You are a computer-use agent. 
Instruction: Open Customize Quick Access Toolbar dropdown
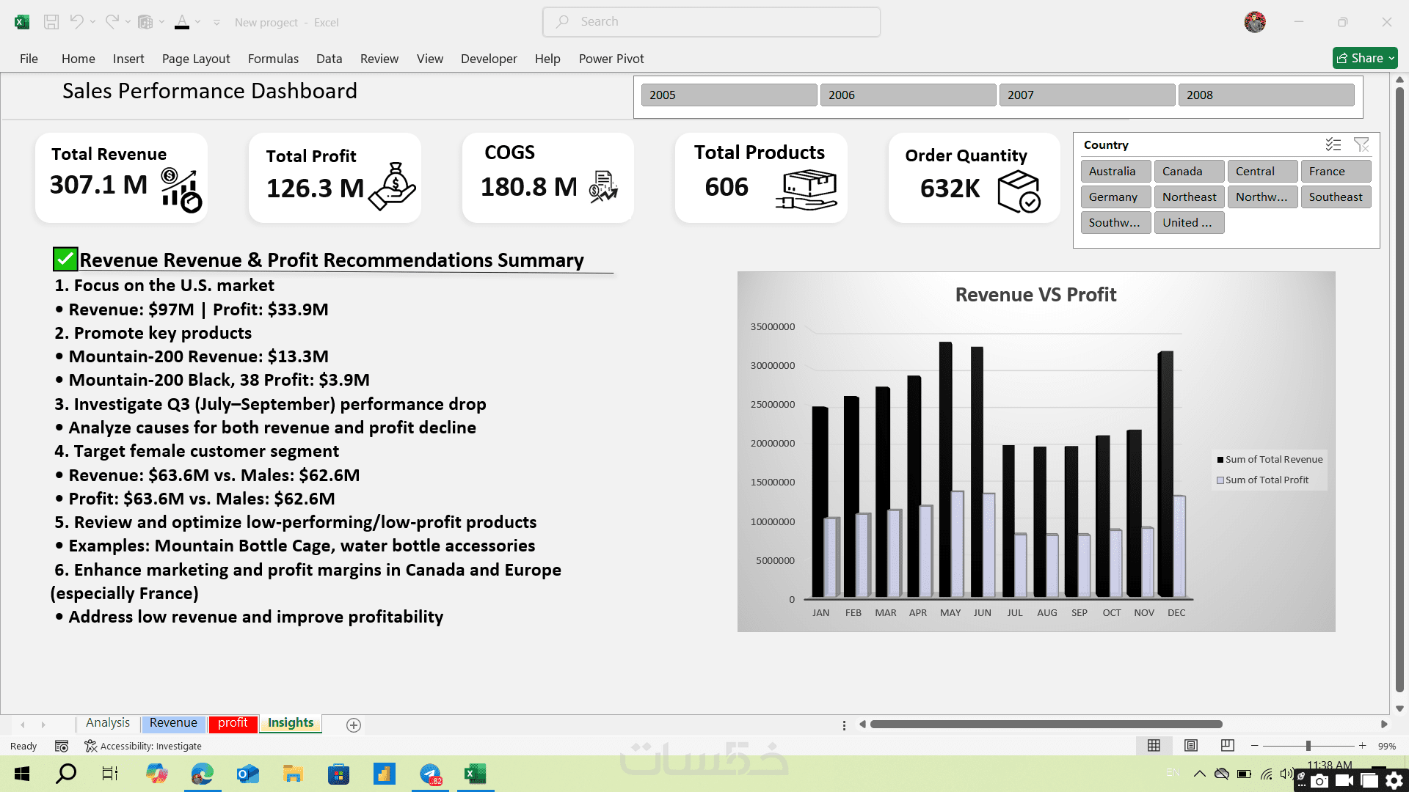point(216,23)
